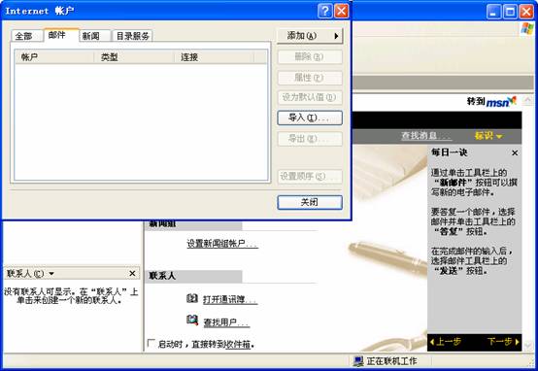Click the 查找消息... link

(426, 136)
